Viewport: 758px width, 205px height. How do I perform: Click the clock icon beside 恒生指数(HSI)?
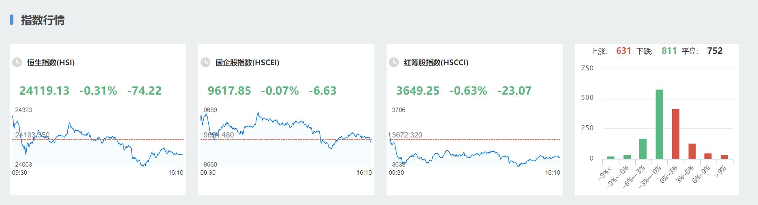[17, 62]
